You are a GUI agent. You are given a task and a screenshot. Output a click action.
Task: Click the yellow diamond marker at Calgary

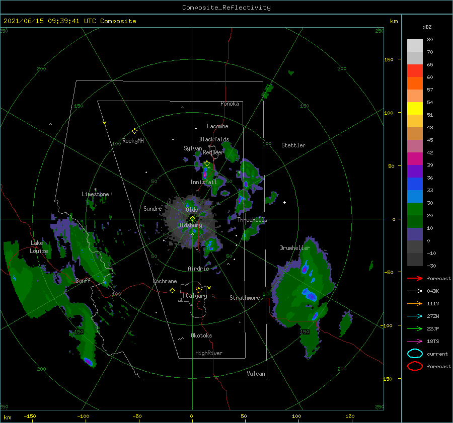[199, 290]
